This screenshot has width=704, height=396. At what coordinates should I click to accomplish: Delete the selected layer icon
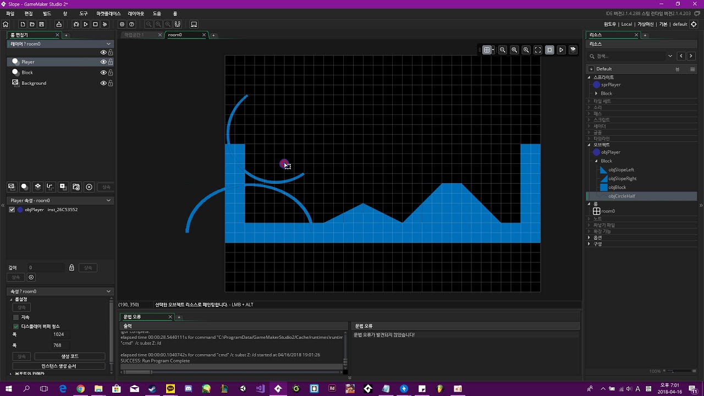pos(89,187)
